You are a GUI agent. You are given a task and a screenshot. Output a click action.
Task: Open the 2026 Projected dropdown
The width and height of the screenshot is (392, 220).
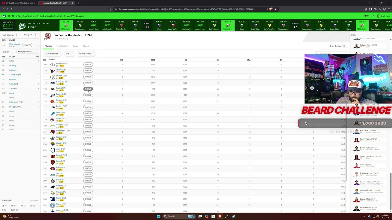click(53, 54)
